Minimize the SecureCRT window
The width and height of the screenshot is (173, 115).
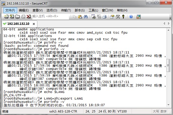click(150, 2)
